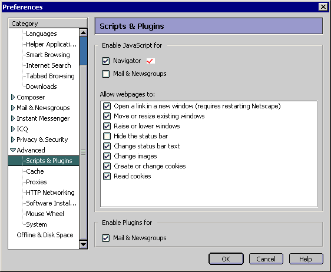Click the Cancel button
The width and height of the screenshot is (331, 272).
266,259
